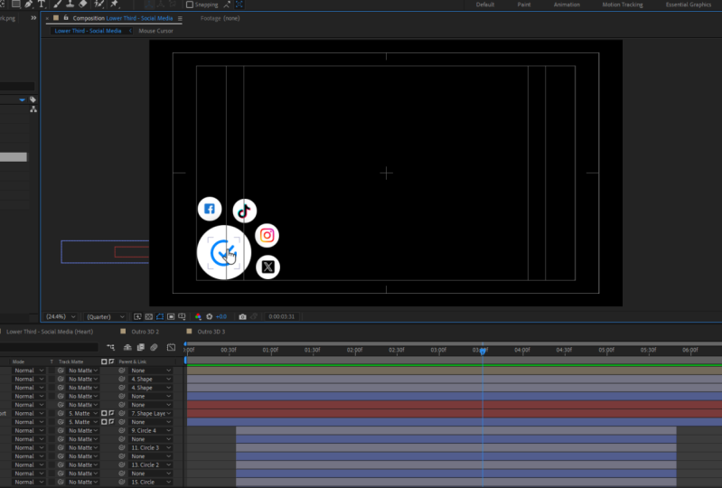
Task: Open grid and guide options icon
Action: [182, 316]
